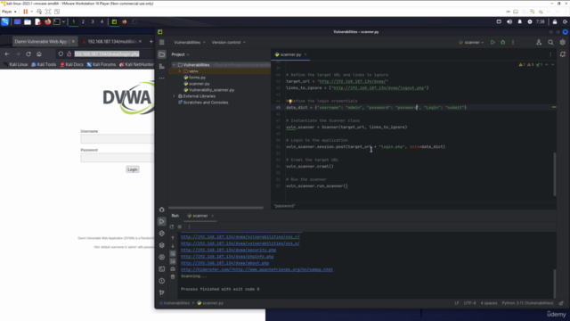Open the Run tool window icon
The width and height of the screenshot is (570, 321).
[x=162, y=221]
